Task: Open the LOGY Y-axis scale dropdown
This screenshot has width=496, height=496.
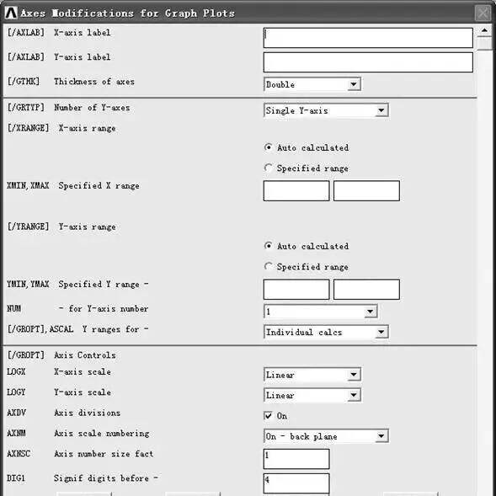Action: click(x=312, y=396)
